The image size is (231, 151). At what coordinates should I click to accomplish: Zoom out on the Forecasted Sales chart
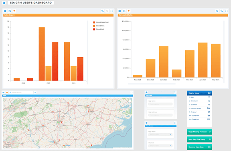coord(221,11)
